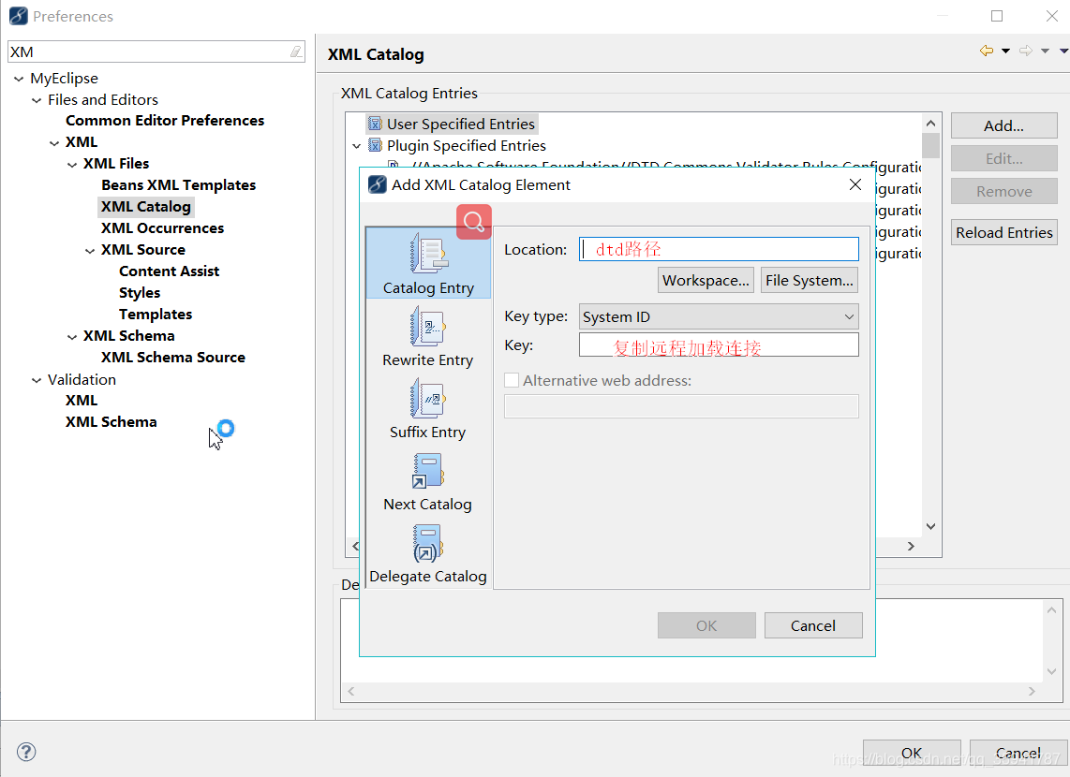Image resolution: width=1070 pixels, height=777 pixels.
Task: Click the back navigation arrow icon
Action: coord(986,51)
